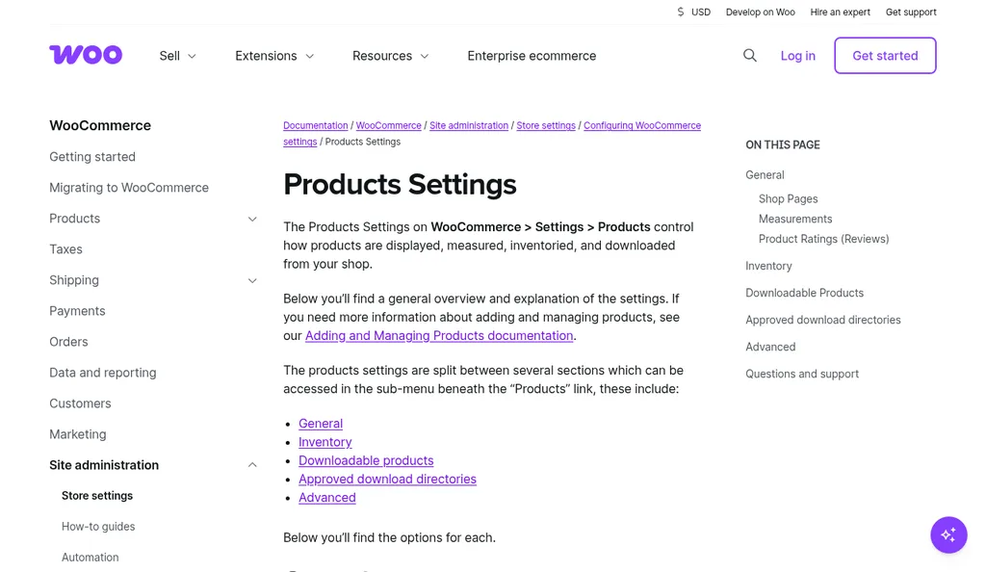Open Site administration in sidebar
Screen dimensions: 986x572
[x=104, y=464]
